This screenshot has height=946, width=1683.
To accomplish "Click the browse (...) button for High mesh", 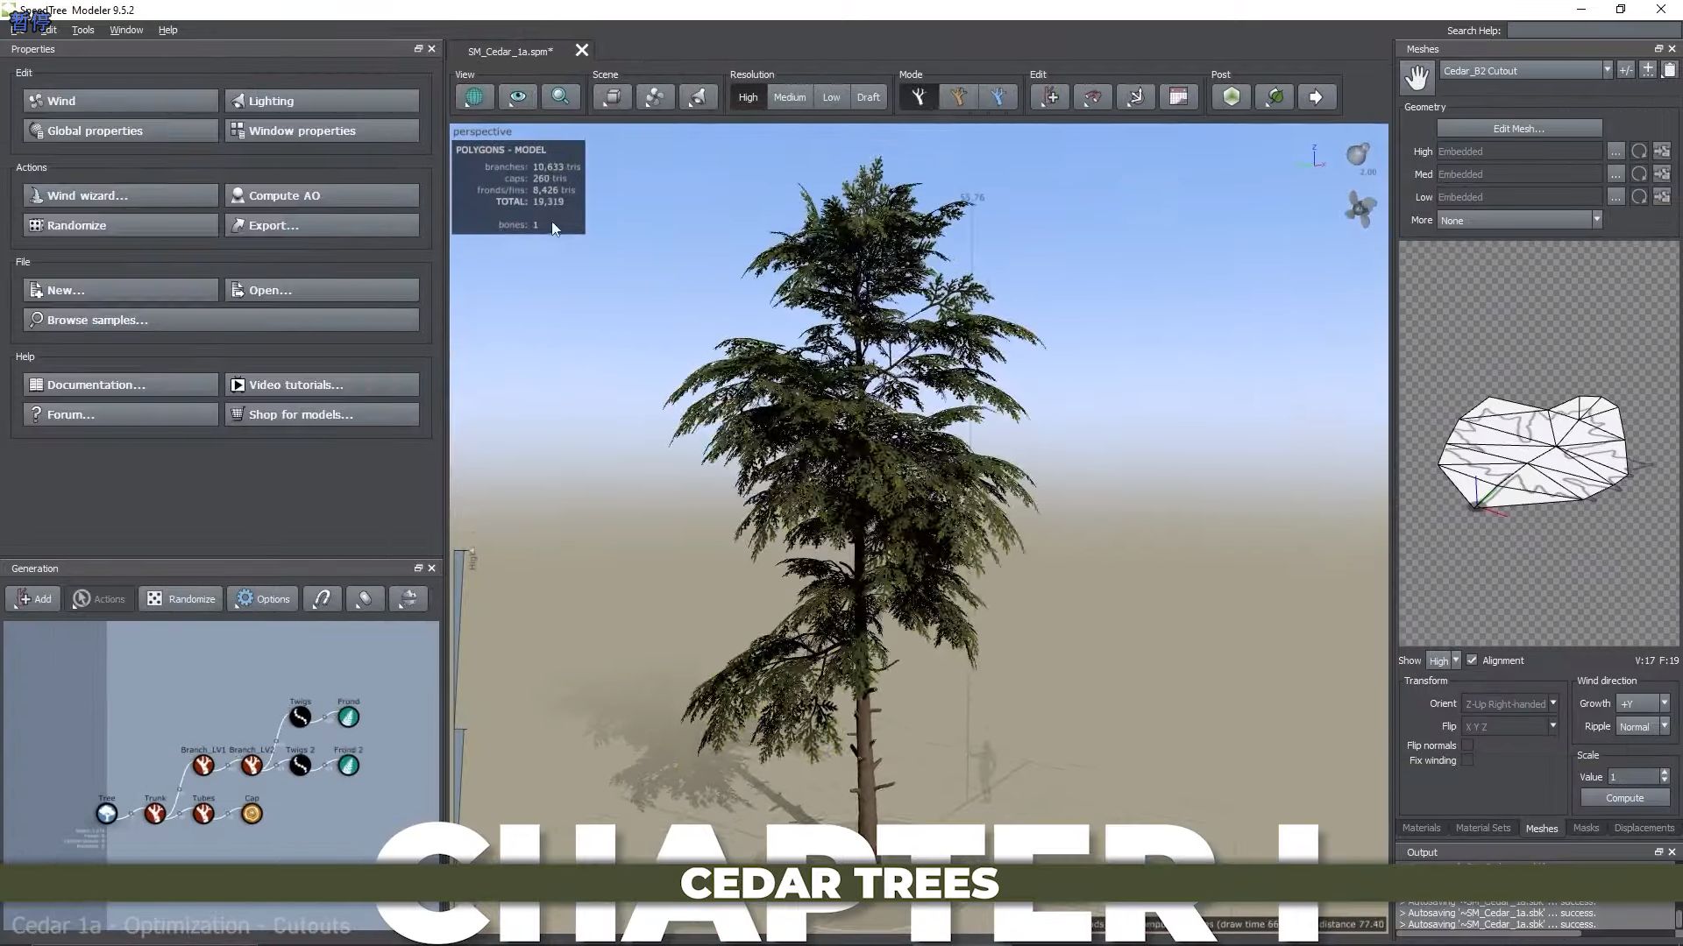I will 1616,152.
